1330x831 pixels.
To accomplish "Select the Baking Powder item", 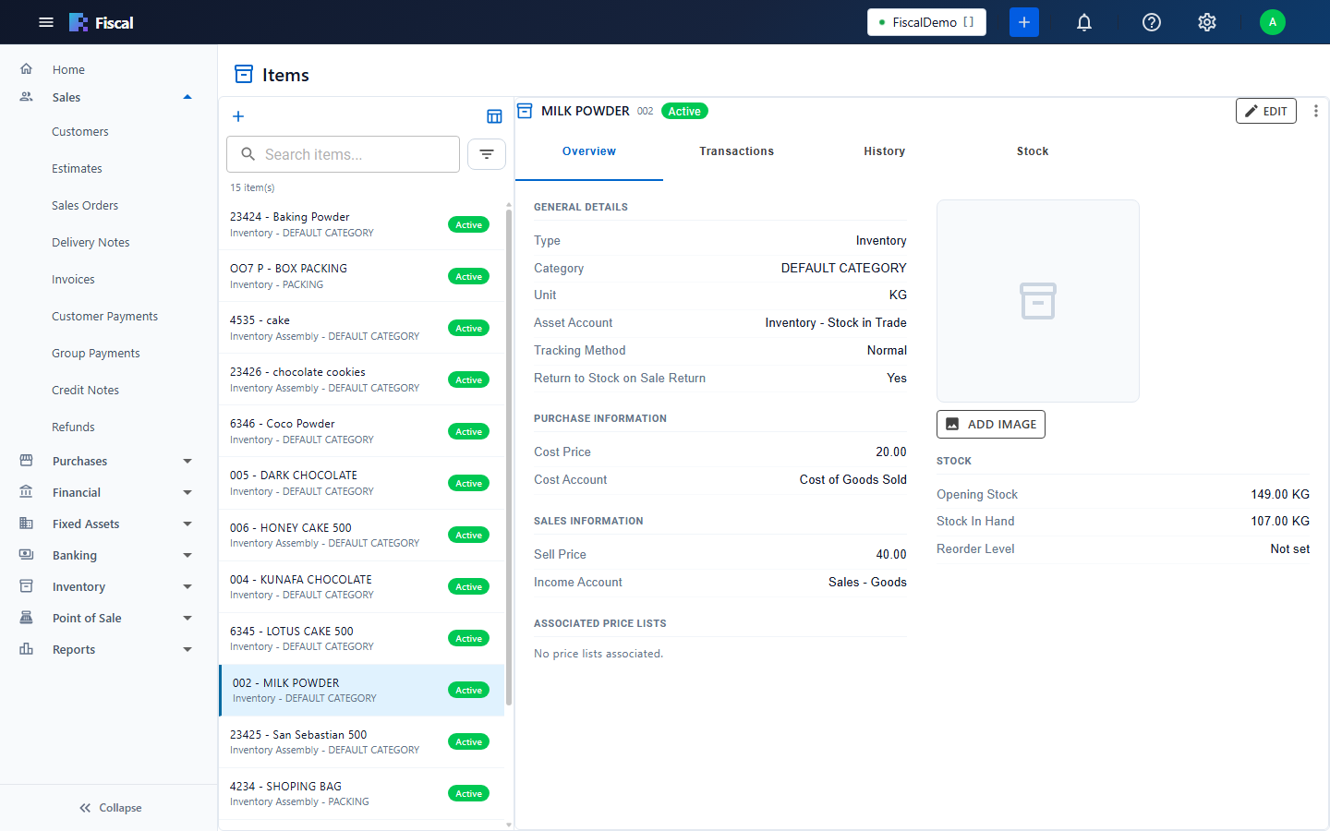I will click(362, 224).
